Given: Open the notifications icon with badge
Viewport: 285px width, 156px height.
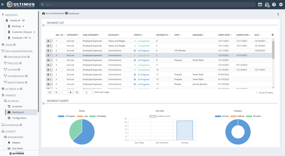Looking at the screenshot, I should [267, 5].
